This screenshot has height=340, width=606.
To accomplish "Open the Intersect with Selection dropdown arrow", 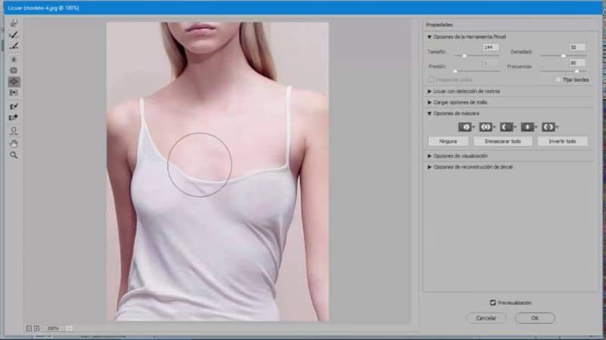I will [536, 127].
